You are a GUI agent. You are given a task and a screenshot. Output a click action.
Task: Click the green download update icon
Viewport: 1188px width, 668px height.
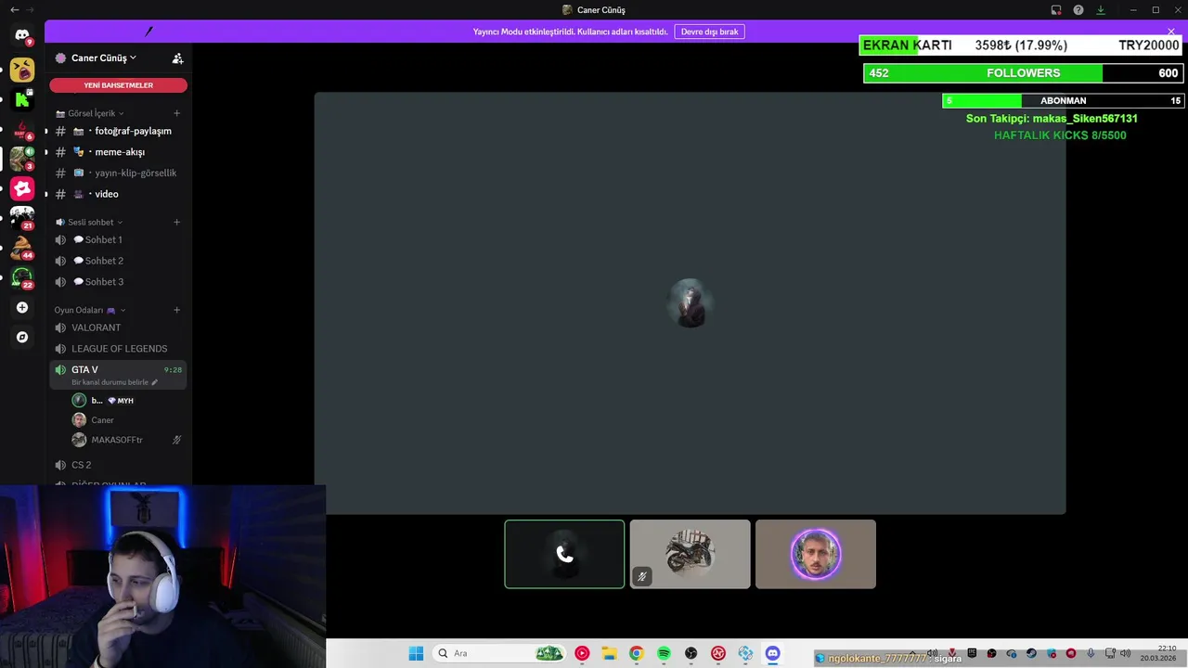pyautogui.click(x=1101, y=10)
